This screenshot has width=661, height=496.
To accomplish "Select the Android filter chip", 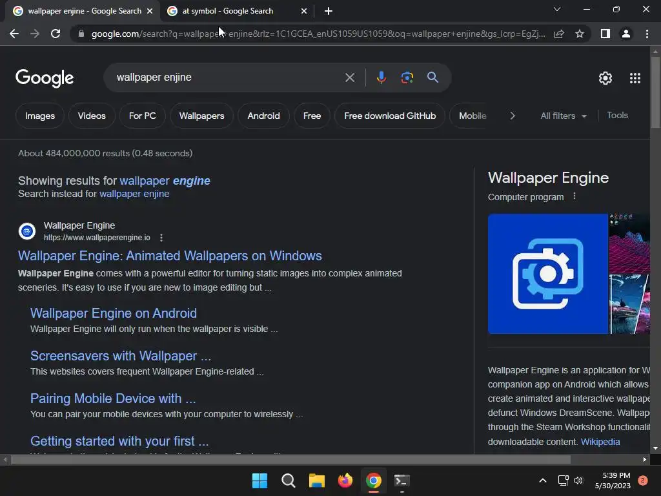I will [x=263, y=116].
